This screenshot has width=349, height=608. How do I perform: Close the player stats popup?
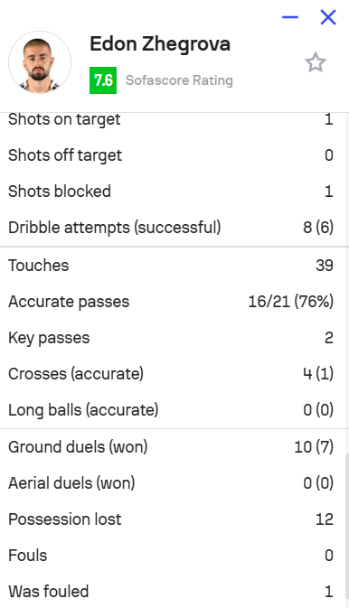328,17
